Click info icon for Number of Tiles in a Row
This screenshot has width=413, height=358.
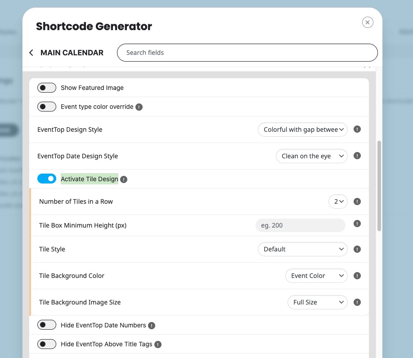pyautogui.click(x=357, y=201)
